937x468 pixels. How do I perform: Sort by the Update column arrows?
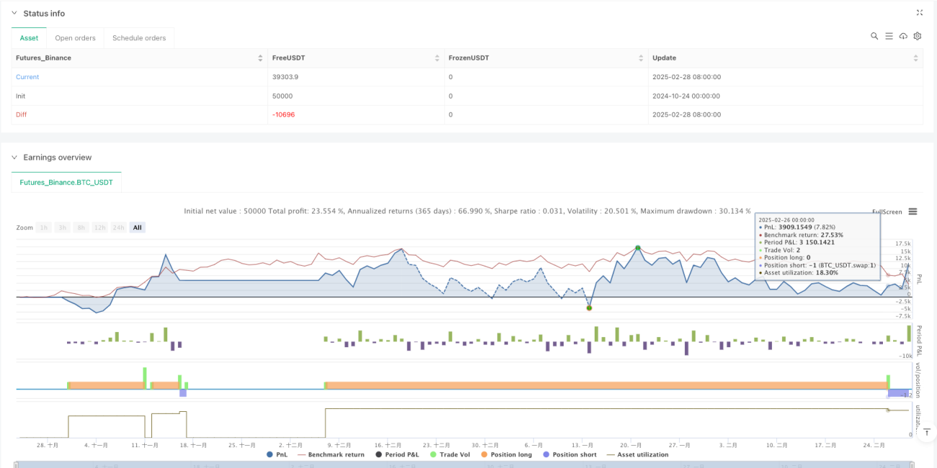pos(916,58)
